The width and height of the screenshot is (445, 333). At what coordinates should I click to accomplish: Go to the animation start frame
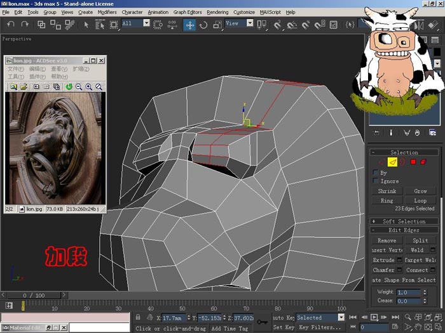(353, 317)
